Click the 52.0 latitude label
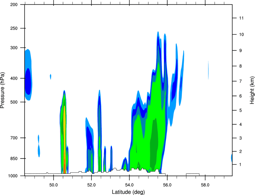The height and width of the screenshot is (195, 255). click(91, 185)
